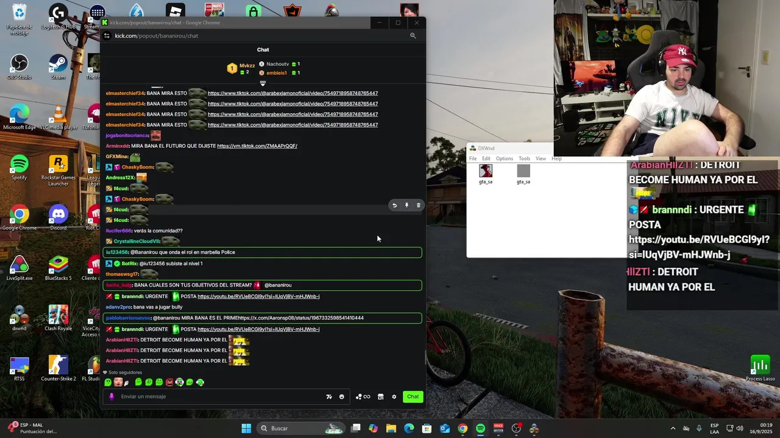Open Task View on the taskbar

(356, 428)
